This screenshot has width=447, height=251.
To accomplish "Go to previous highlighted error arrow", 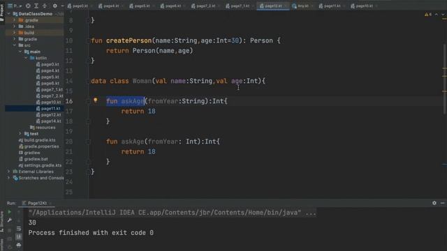I will pos(436,14).
